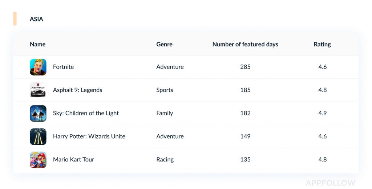
Task: Sort by the Name column header
Action: tap(37, 44)
